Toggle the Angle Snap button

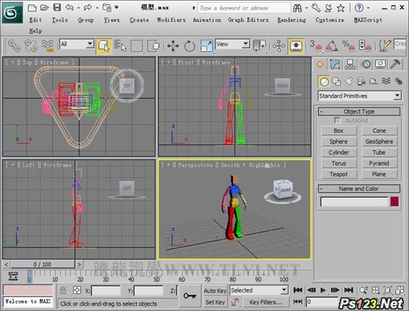(332, 46)
